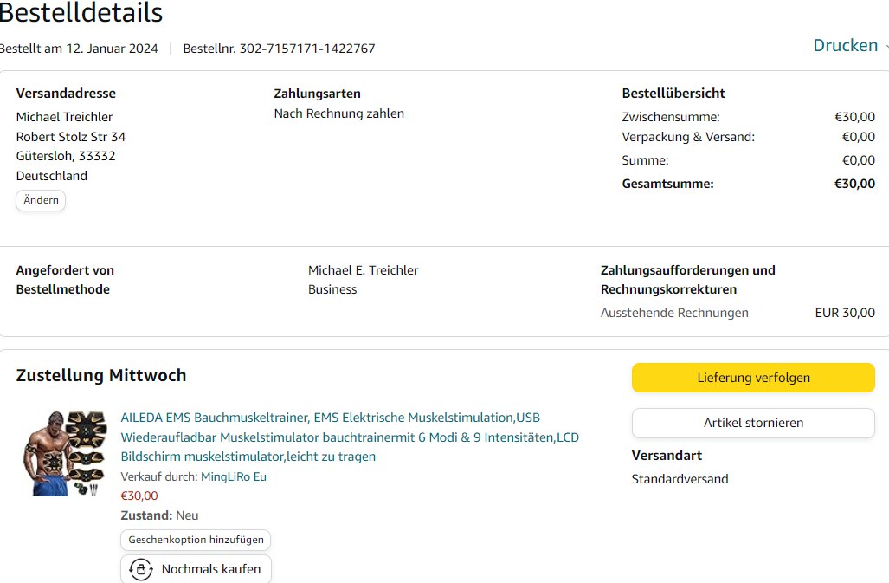Expand the Drucken dropdown arrow

(x=886, y=47)
